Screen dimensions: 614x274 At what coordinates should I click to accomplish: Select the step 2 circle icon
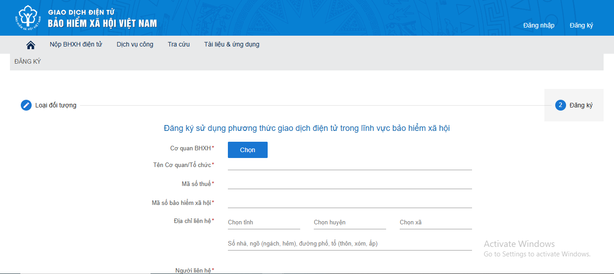click(561, 105)
